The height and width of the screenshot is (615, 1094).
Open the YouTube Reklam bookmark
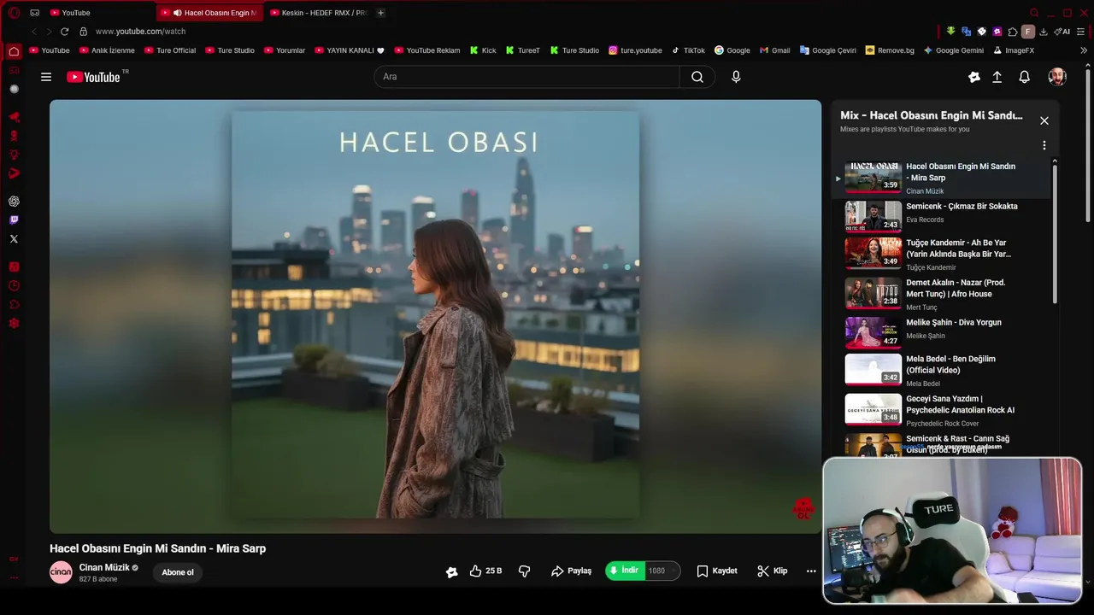pos(426,50)
